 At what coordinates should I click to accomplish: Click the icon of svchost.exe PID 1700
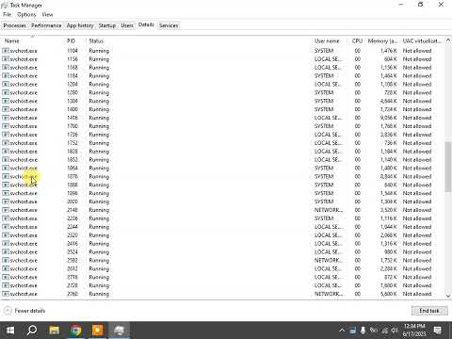[x=6, y=126]
